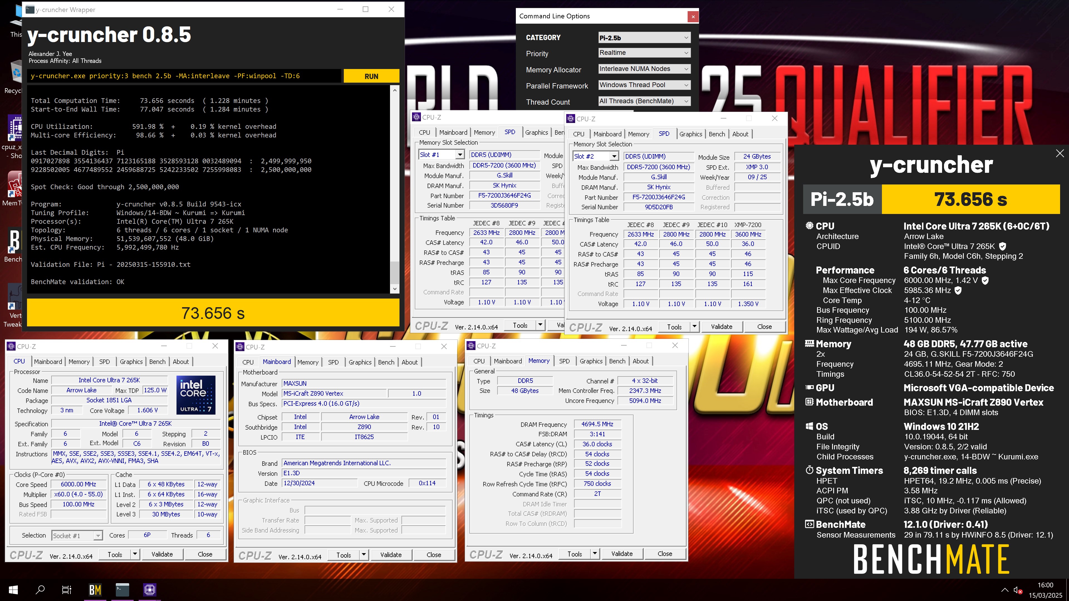Click shield beside Max Effective Clock
Viewport: 1069px width, 601px height.
click(x=958, y=290)
